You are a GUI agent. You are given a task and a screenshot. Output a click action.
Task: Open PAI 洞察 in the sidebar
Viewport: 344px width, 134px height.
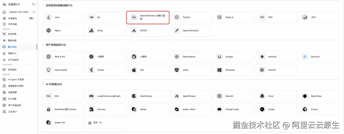tap(18, 99)
